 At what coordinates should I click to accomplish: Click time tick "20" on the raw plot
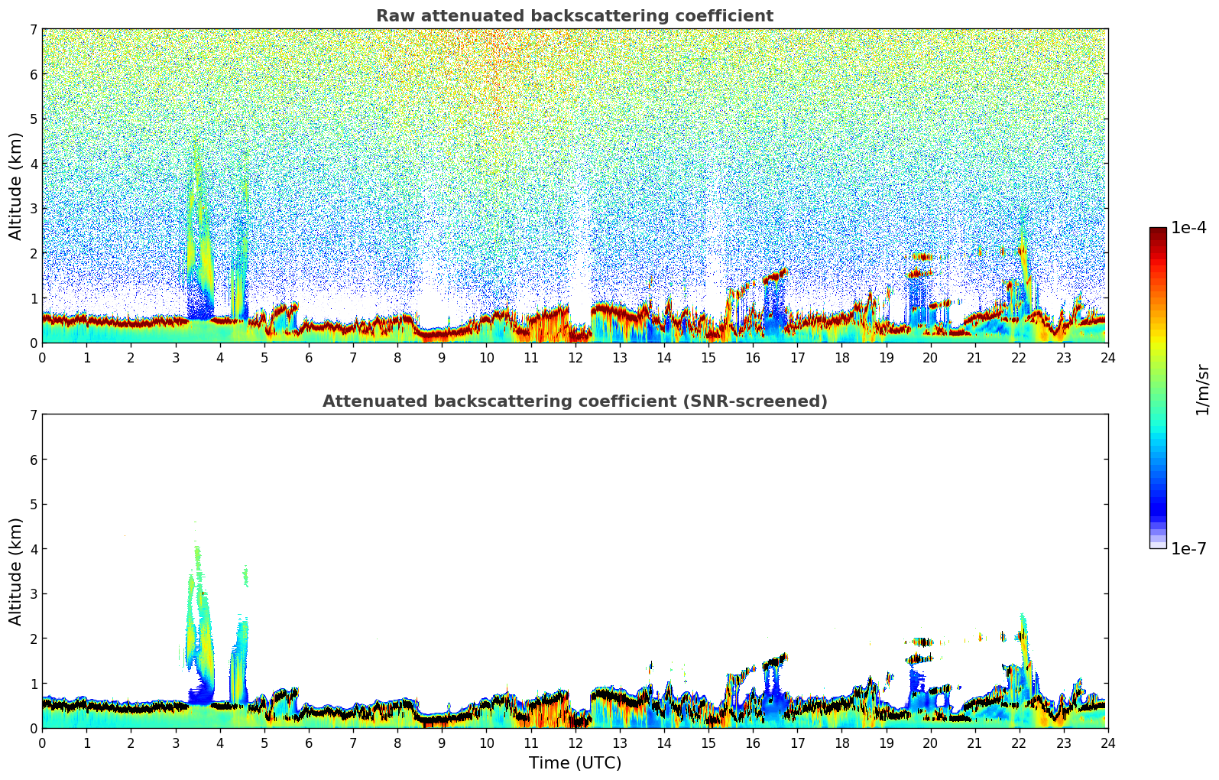coord(930,357)
